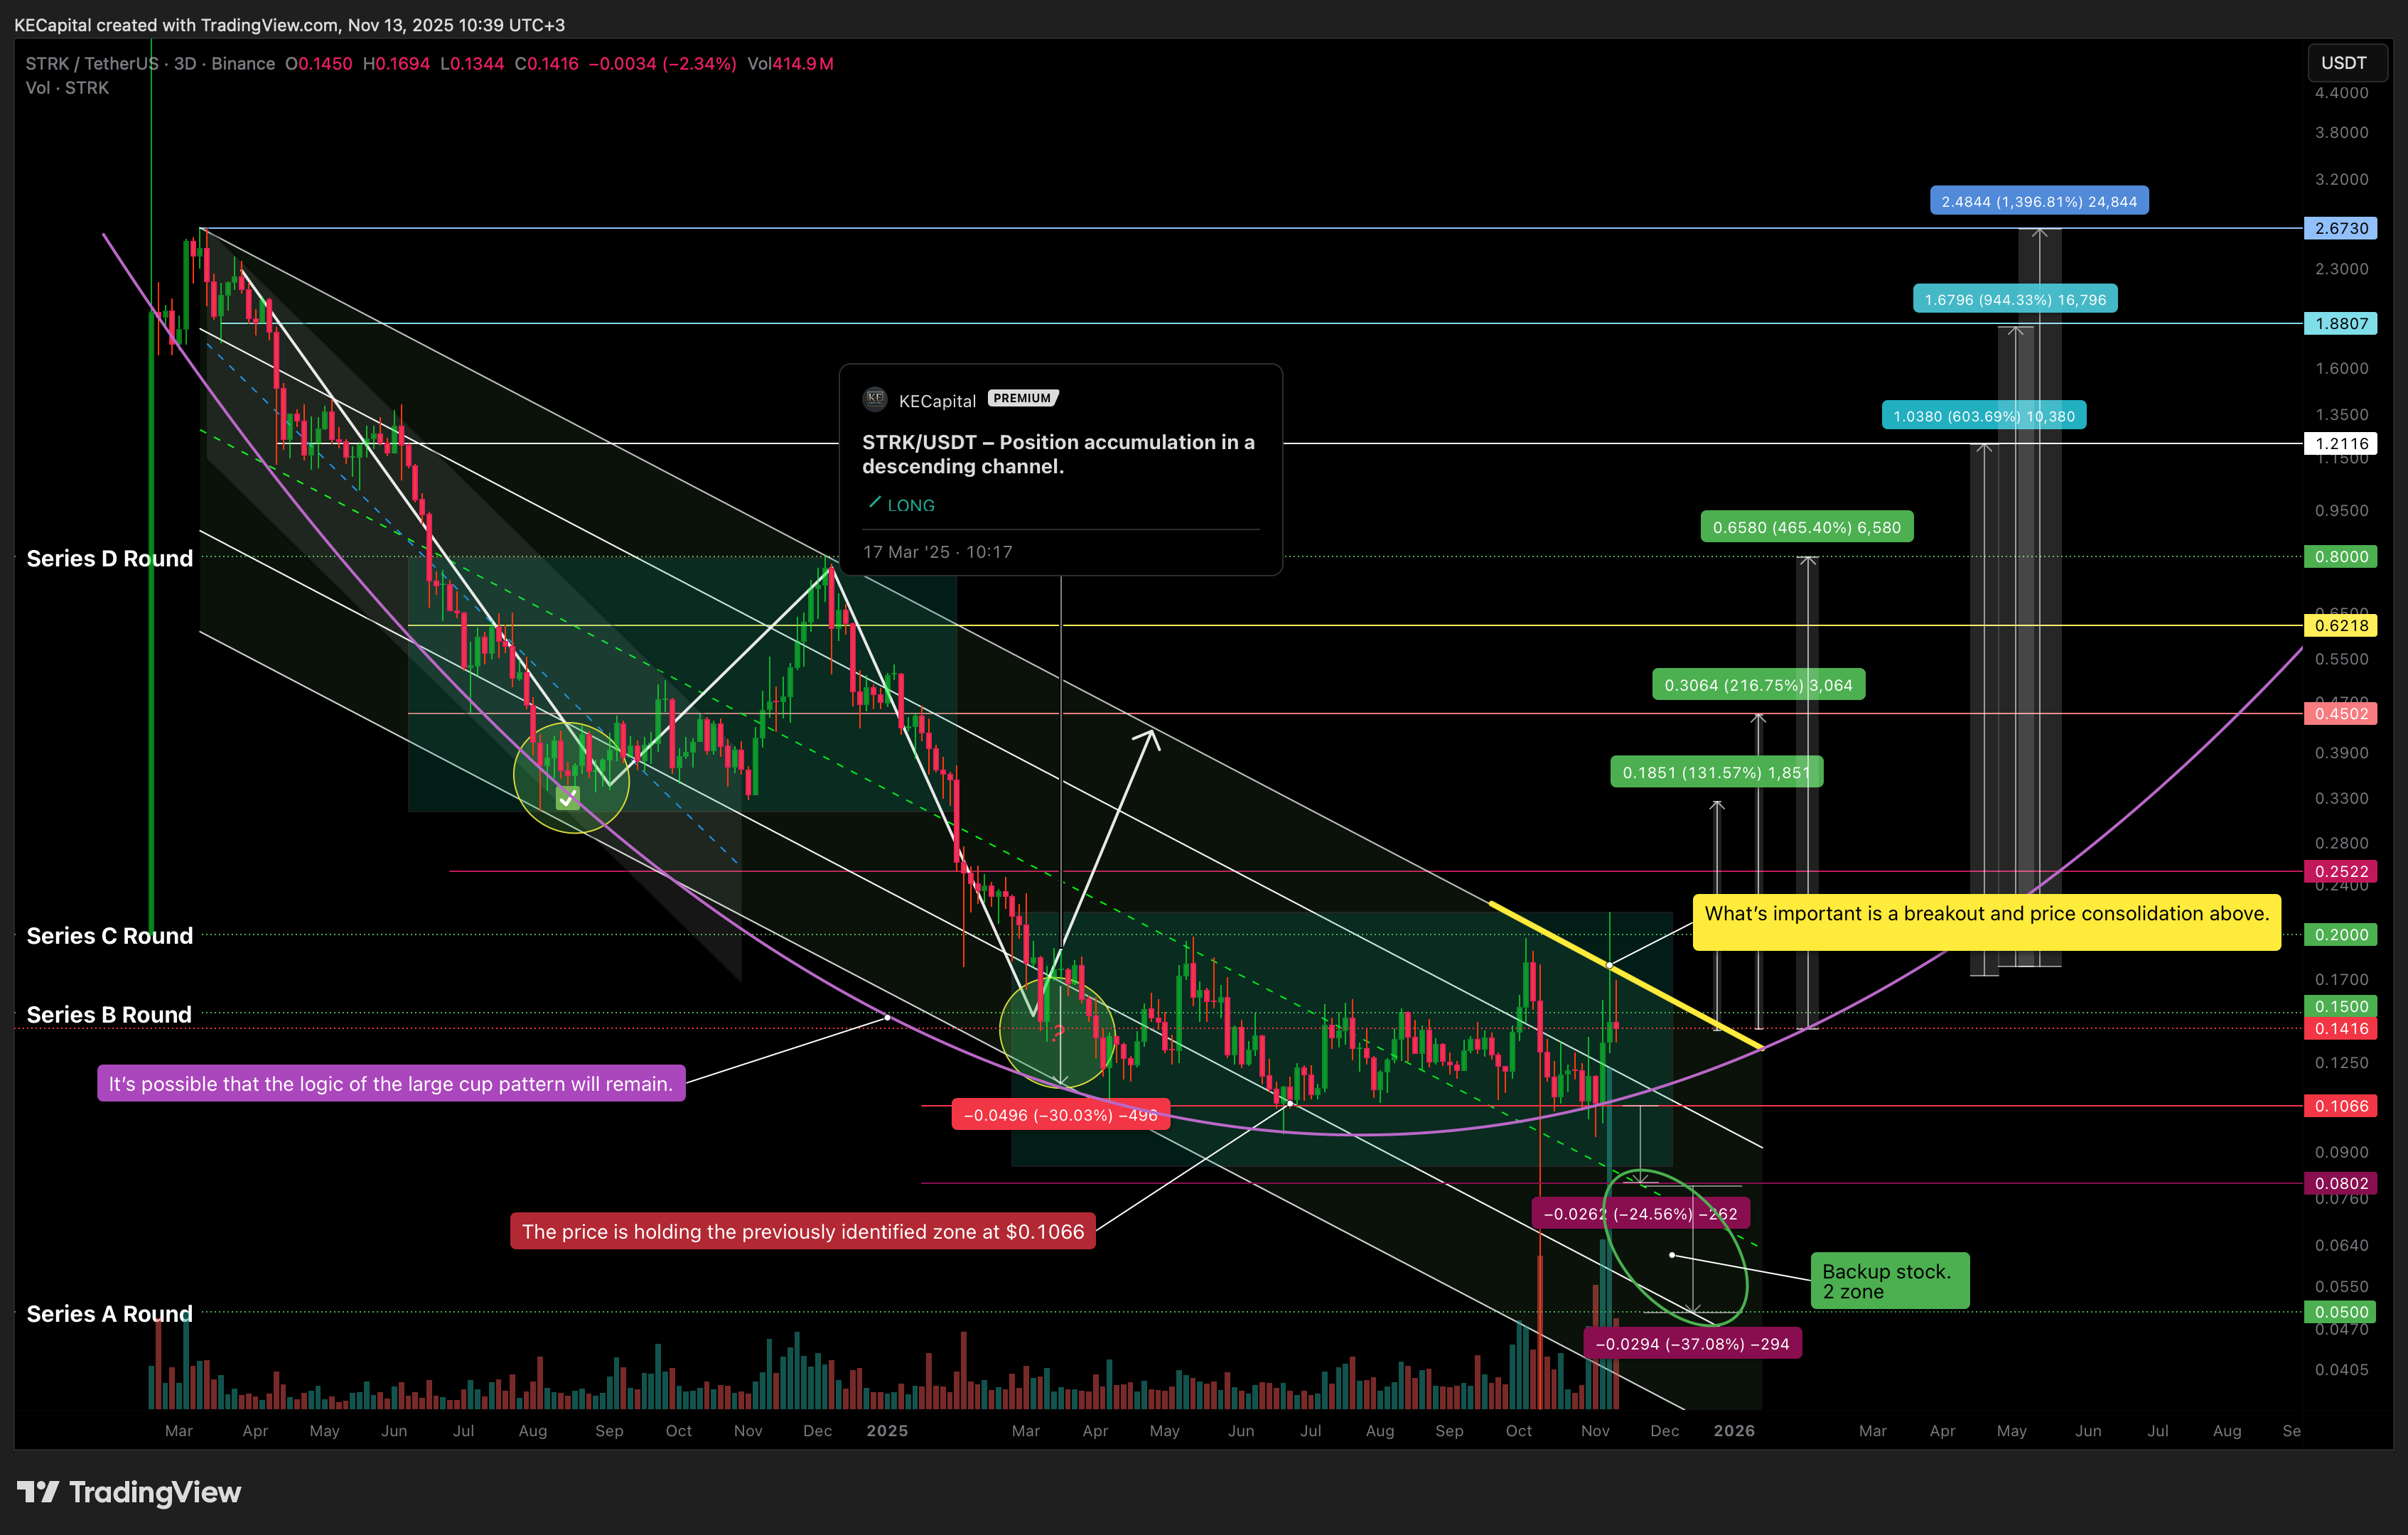The width and height of the screenshot is (2408, 1535).
Task: Click the LONG arrow icon in idea card
Action: click(875, 503)
